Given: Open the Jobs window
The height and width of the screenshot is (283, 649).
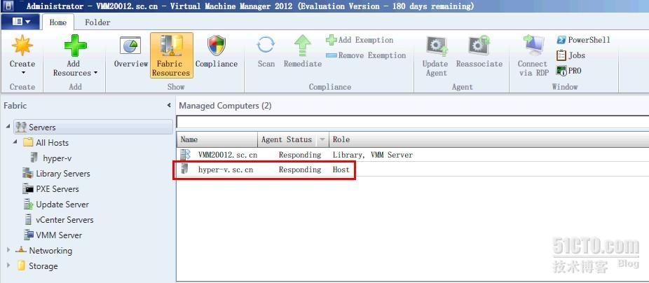Looking at the screenshot, I should (x=571, y=55).
